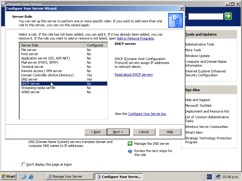Cancel the server wizard
Screen dimensions: 242x181
coord(144,132)
